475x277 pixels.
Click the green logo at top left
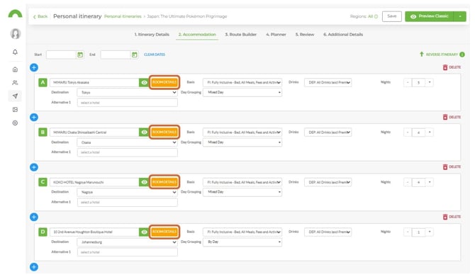click(x=15, y=13)
